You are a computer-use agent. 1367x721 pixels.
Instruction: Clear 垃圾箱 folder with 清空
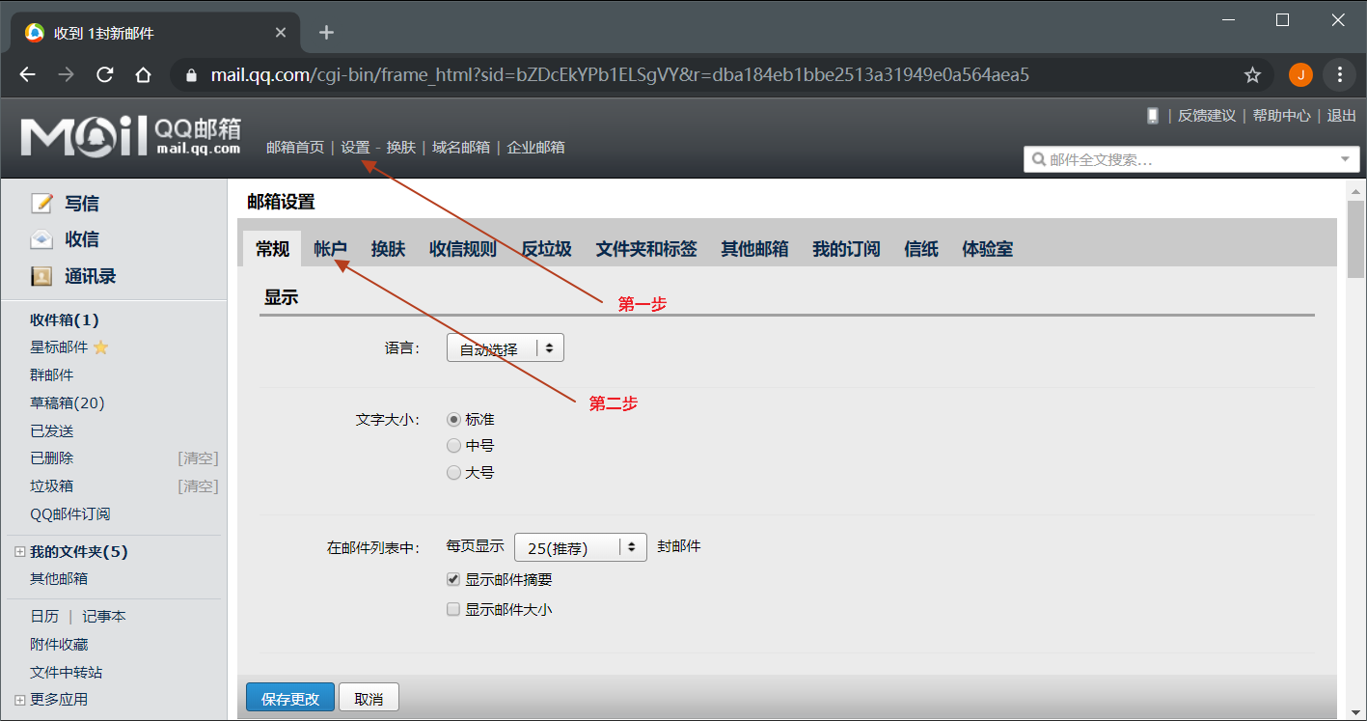coord(198,486)
